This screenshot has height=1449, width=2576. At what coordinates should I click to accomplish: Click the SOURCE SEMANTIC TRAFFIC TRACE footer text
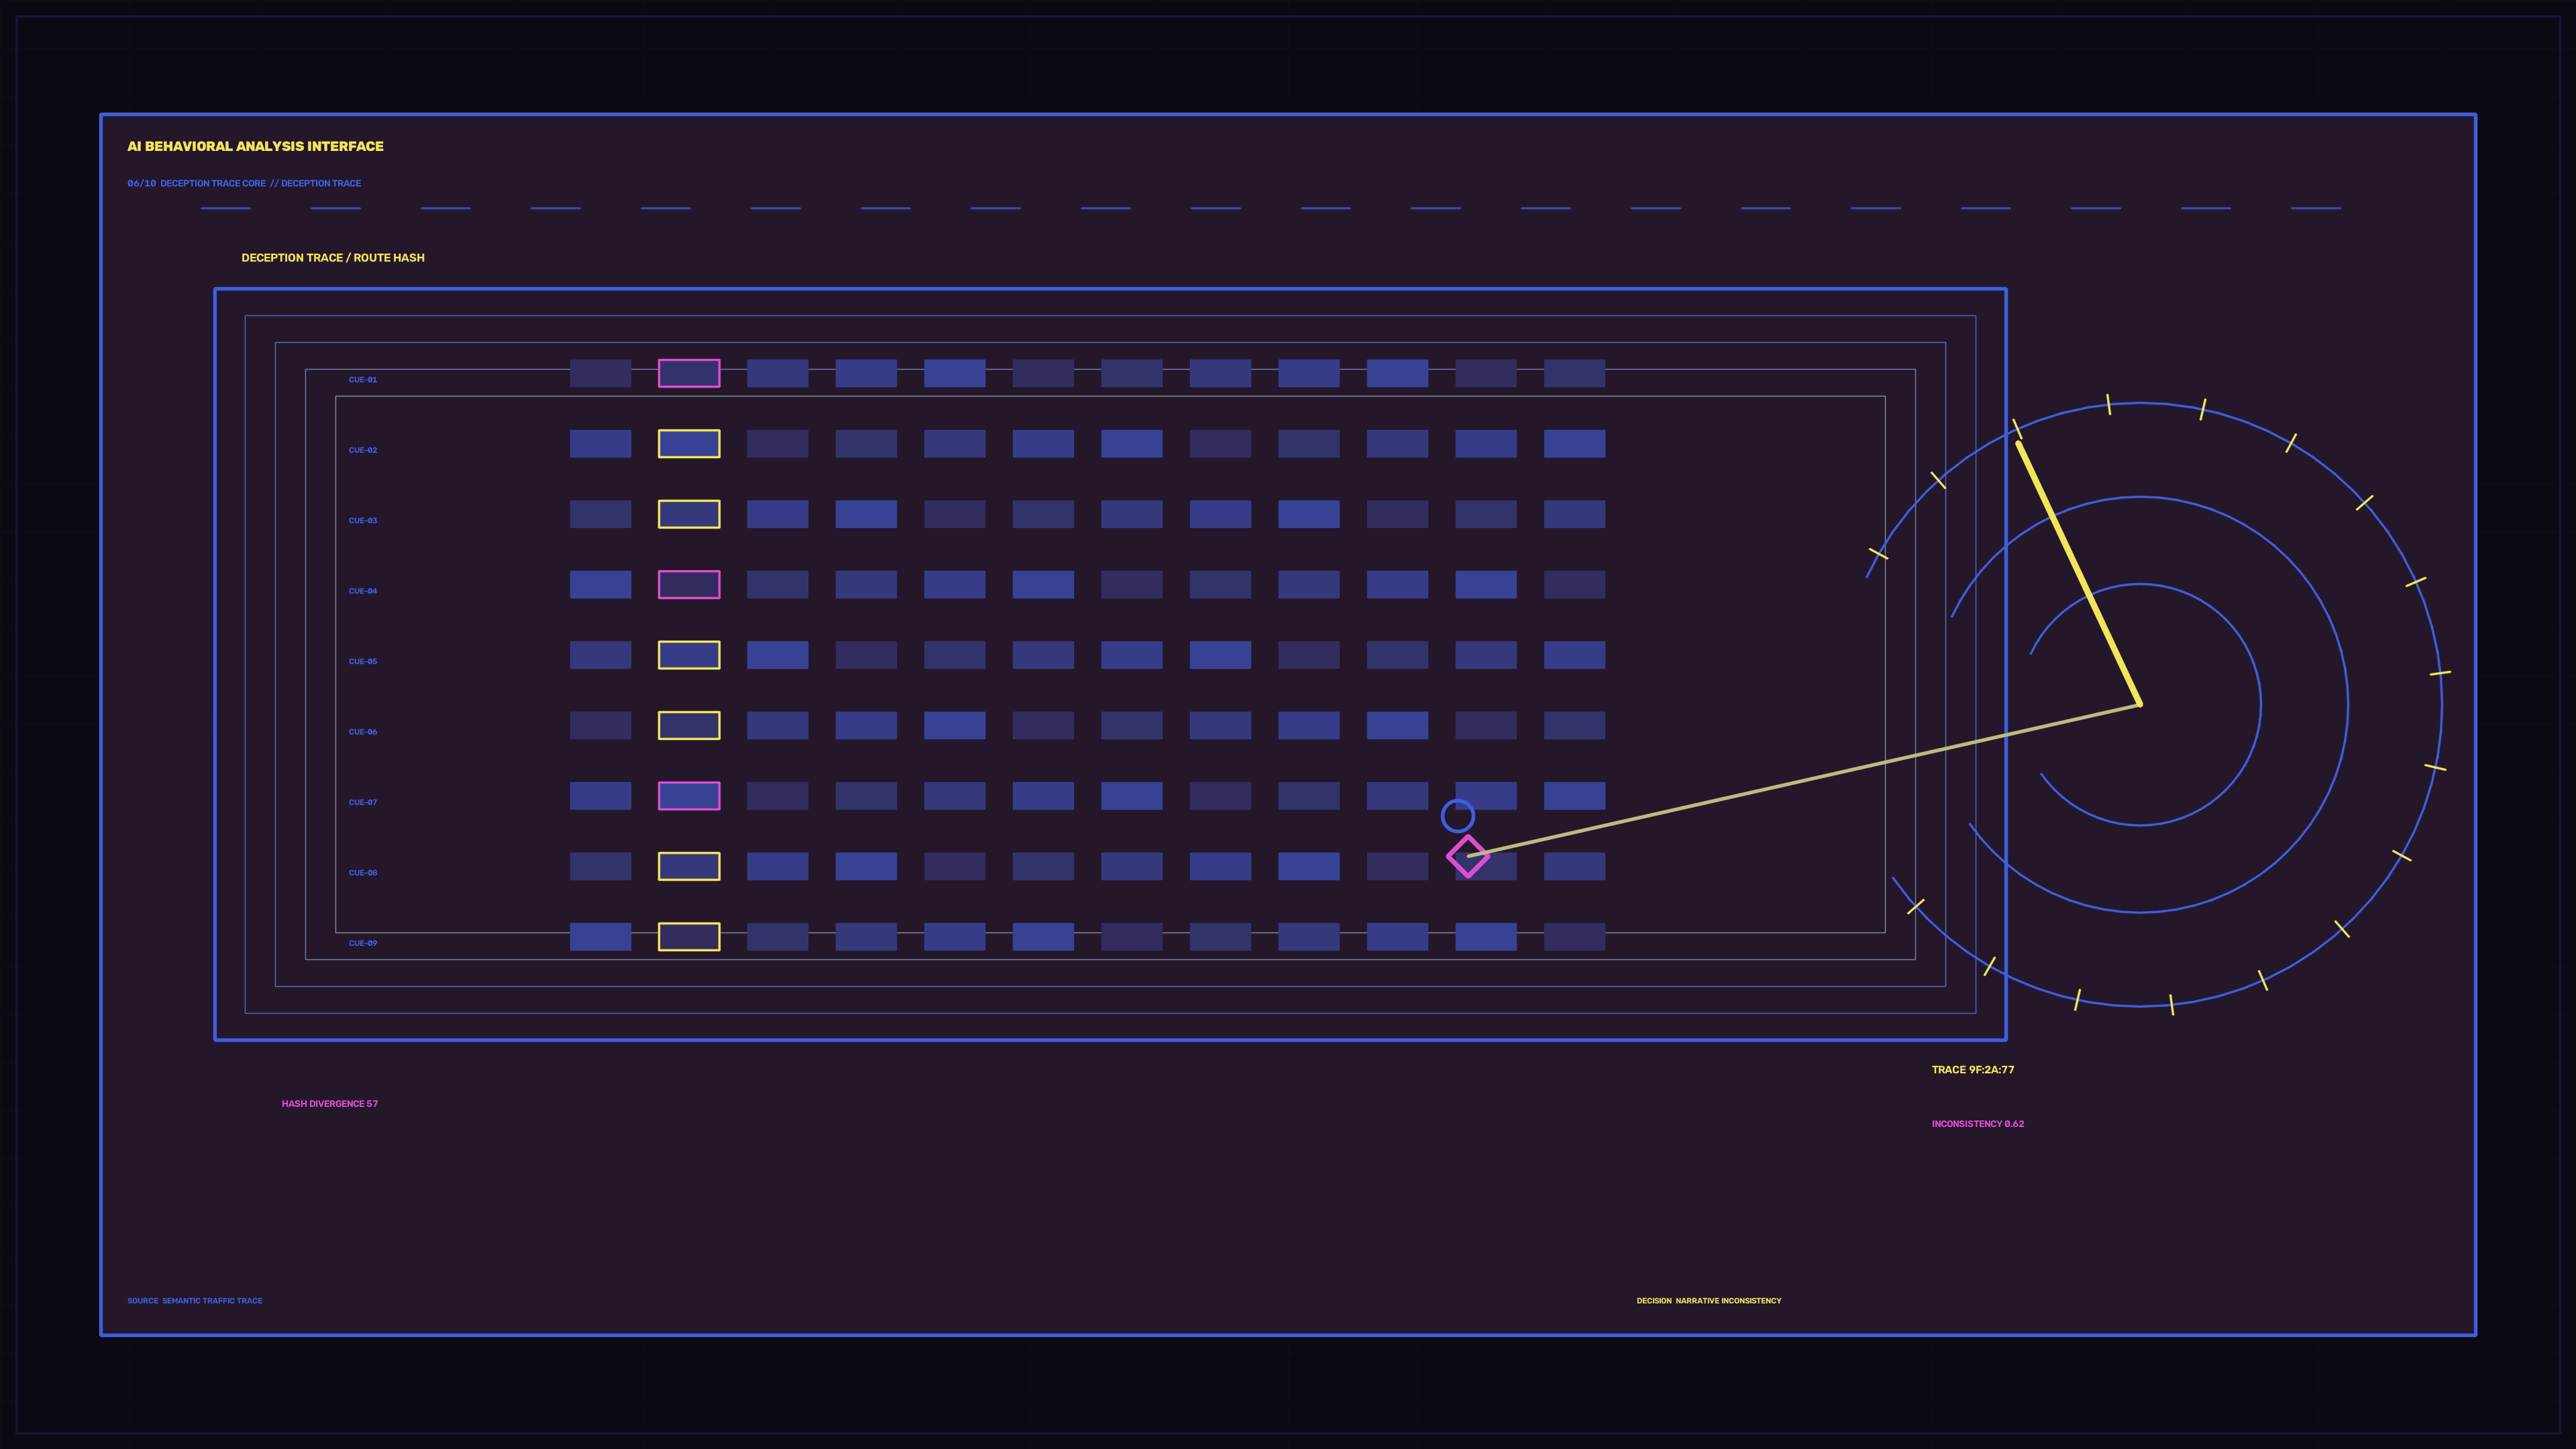195,1301
